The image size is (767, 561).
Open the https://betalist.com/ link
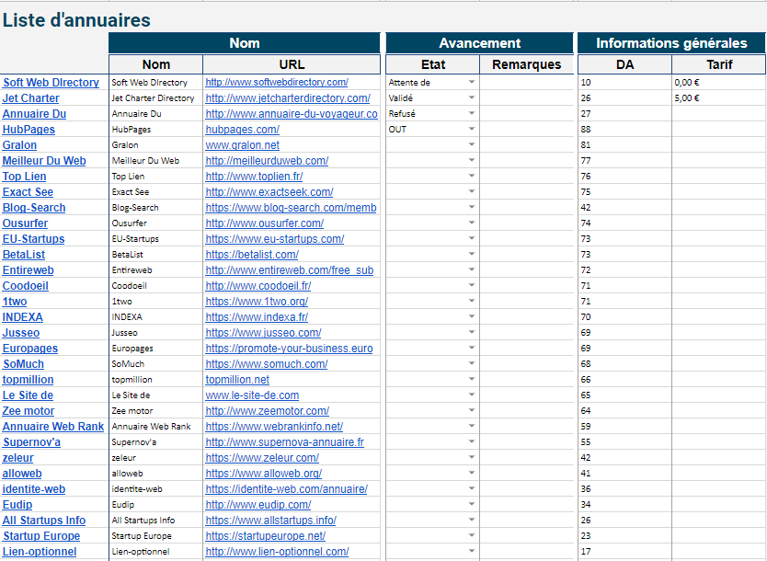(x=252, y=255)
